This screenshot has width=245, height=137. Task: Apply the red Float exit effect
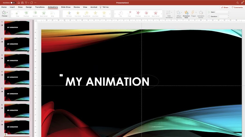[129, 14]
